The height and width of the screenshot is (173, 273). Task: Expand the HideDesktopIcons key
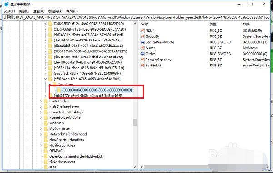point(41,107)
